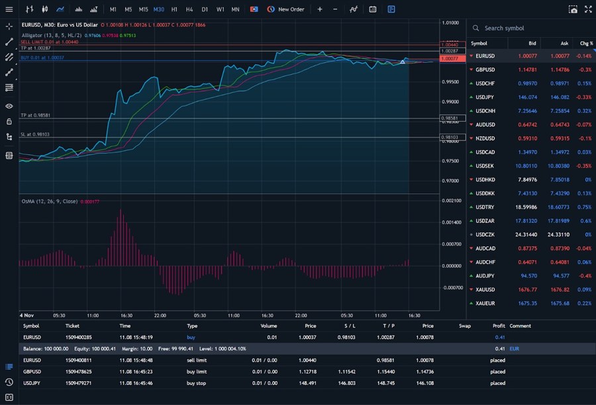Open the equidistant channel drawing tool
The width and height of the screenshot is (596, 405).
pyautogui.click(x=9, y=57)
